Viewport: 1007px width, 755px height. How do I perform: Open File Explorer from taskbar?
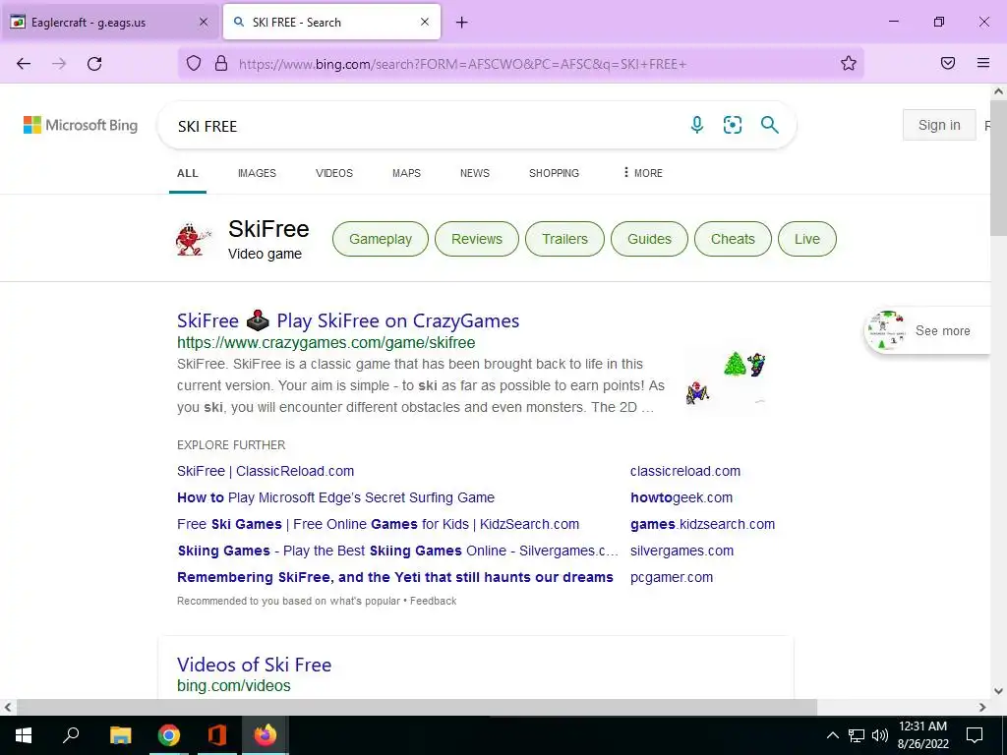point(120,735)
